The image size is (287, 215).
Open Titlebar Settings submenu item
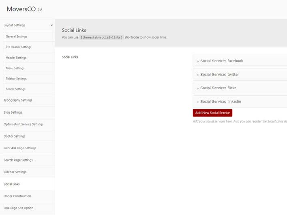pyautogui.click(x=16, y=79)
